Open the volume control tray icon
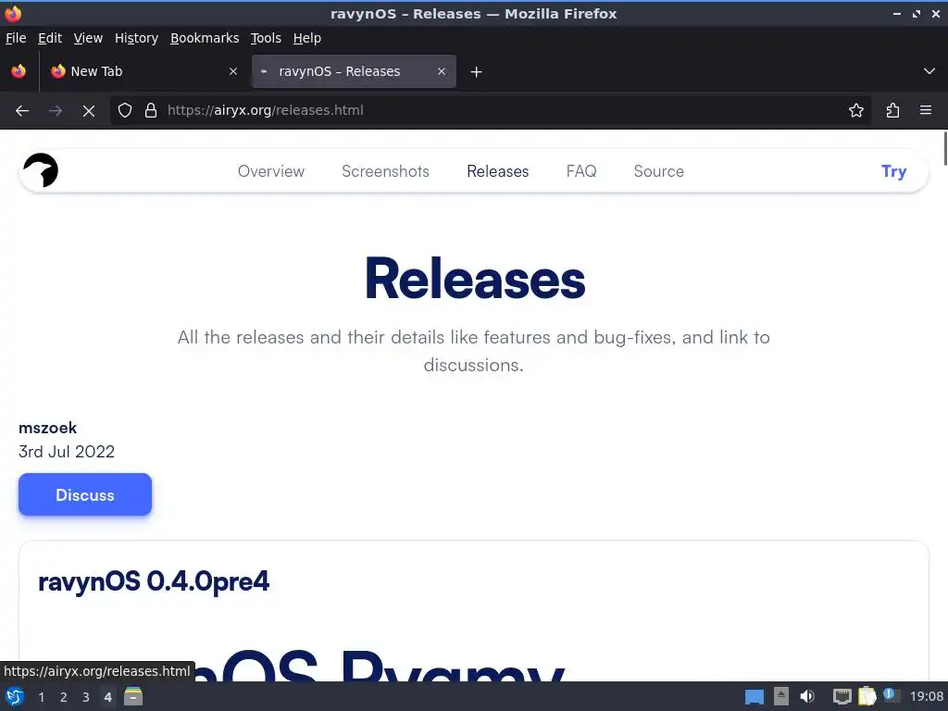The width and height of the screenshot is (948, 711). [x=807, y=696]
